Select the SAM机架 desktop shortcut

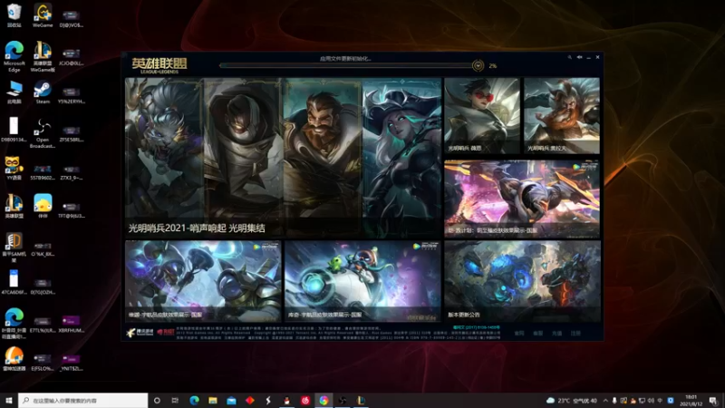point(14,247)
